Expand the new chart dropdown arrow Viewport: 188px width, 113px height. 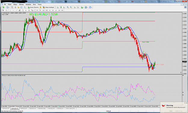coord(5,7)
